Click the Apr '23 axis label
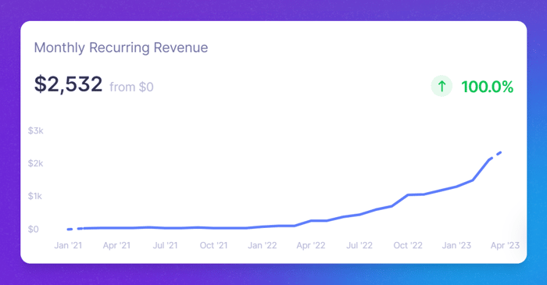 [x=505, y=245]
